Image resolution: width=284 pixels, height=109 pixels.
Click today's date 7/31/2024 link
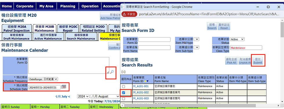112,101
